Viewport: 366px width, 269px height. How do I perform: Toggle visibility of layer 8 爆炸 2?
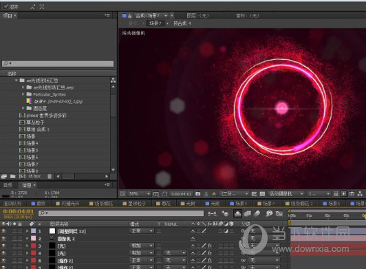click(x=3, y=260)
